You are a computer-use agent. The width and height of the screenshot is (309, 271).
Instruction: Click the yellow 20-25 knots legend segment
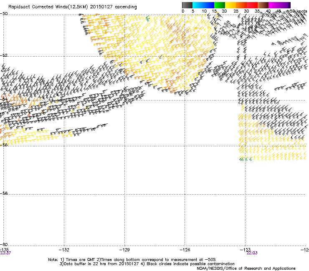tap(230, 5)
